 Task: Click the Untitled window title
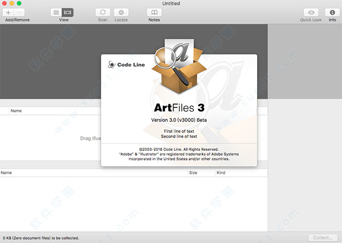click(x=171, y=3)
